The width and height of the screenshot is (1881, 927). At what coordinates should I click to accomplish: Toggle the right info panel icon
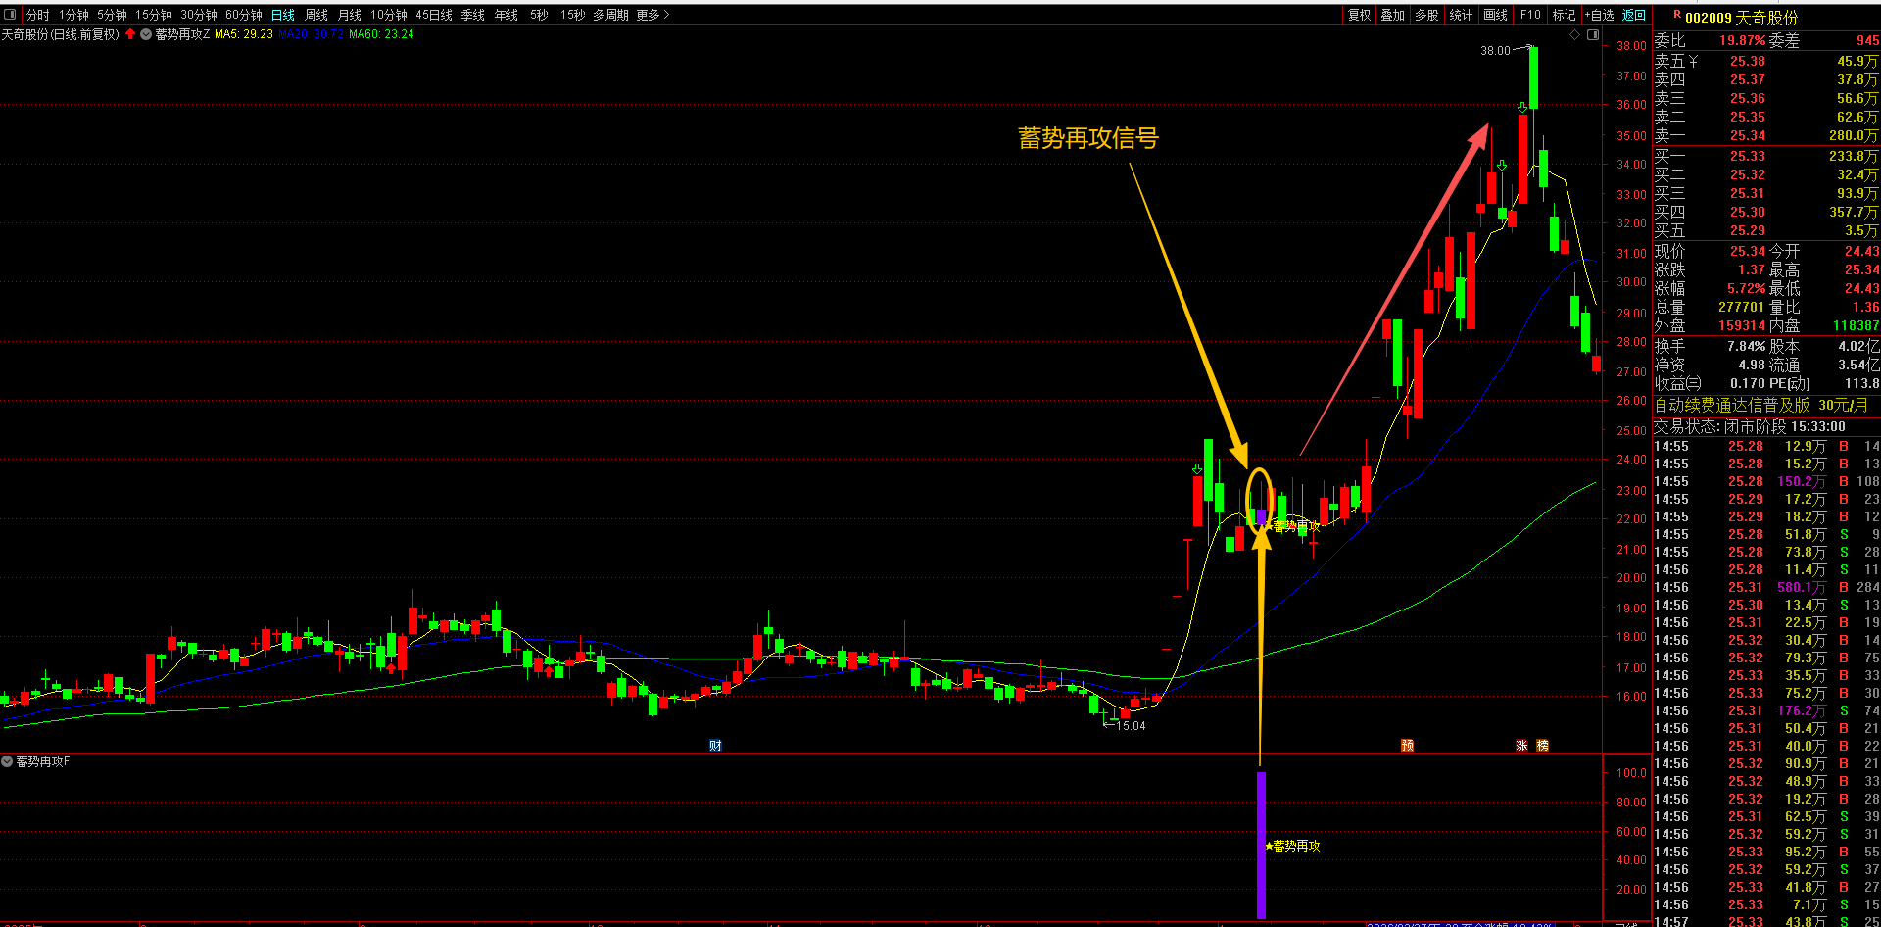1593,34
